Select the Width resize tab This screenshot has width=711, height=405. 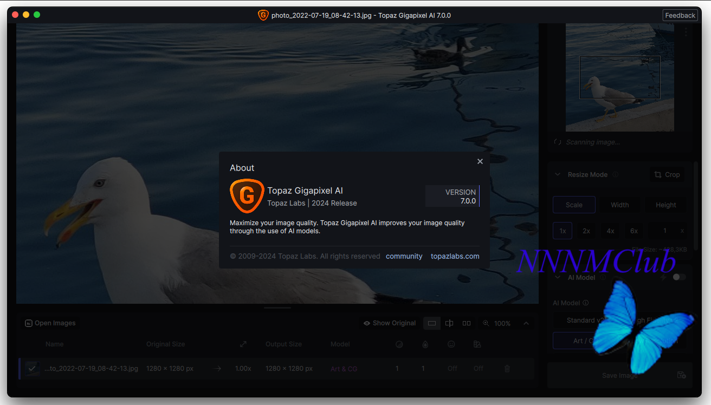coord(620,205)
